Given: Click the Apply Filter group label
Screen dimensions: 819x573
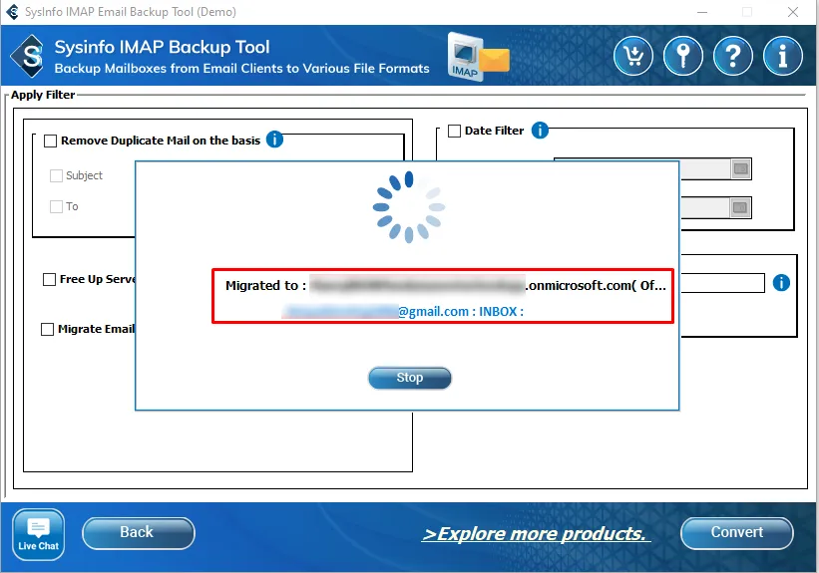Looking at the screenshot, I should point(43,95).
